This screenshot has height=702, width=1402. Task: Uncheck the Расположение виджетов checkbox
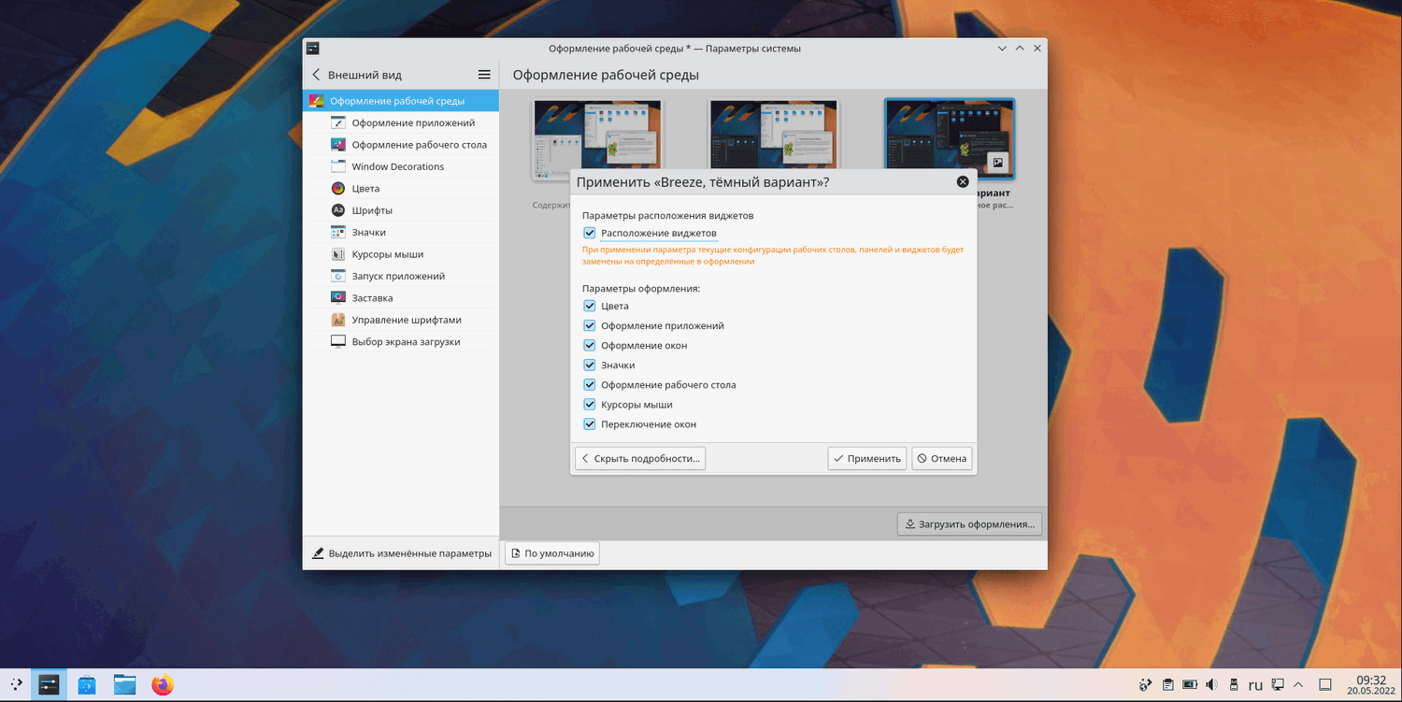[x=590, y=233]
